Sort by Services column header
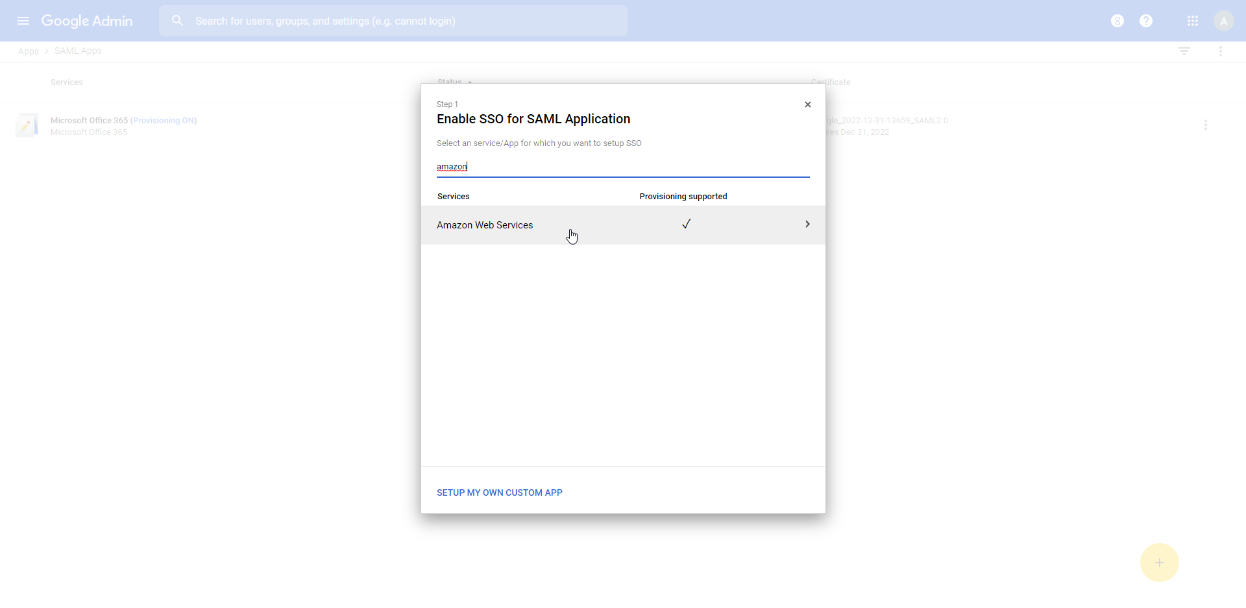Image resolution: width=1246 pixels, height=608 pixels. click(67, 82)
